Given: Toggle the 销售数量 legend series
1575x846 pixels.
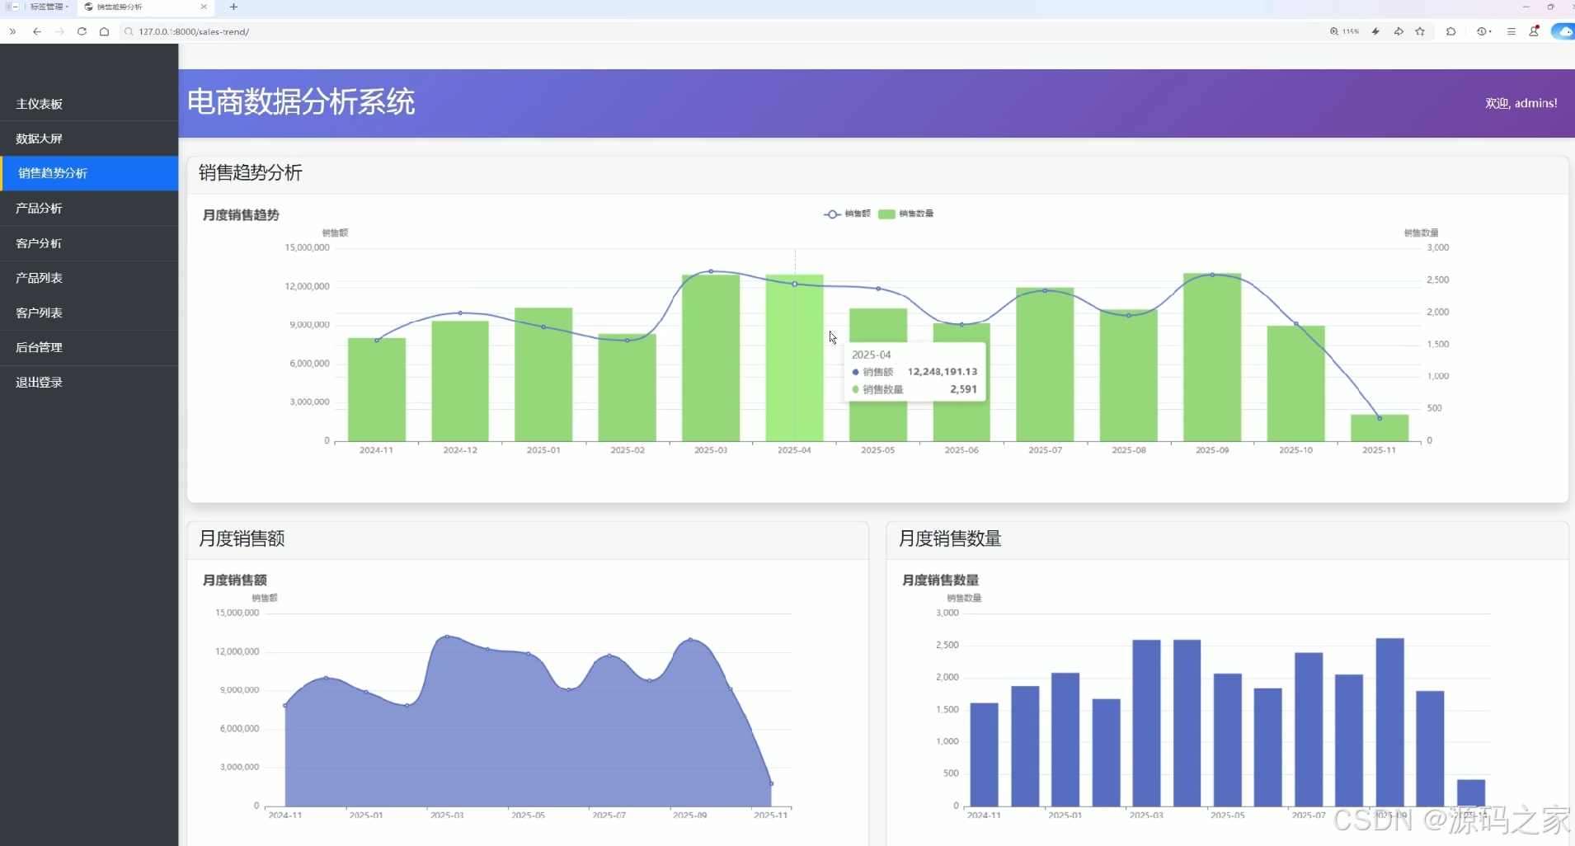Looking at the screenshot, I should pos(905,214).
